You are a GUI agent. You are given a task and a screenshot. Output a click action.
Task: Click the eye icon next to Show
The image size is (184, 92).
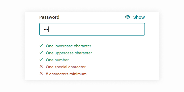(x=128, y=17)
